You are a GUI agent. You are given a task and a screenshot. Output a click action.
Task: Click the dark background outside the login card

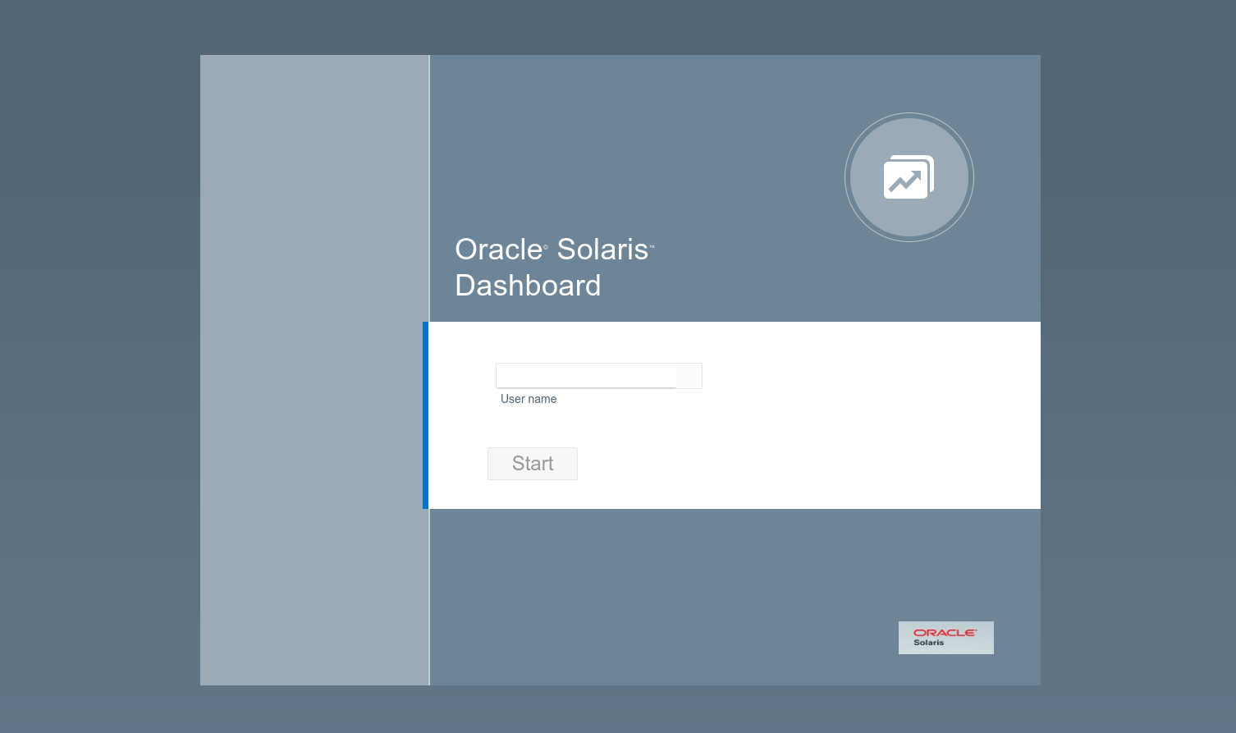(98, 369)
